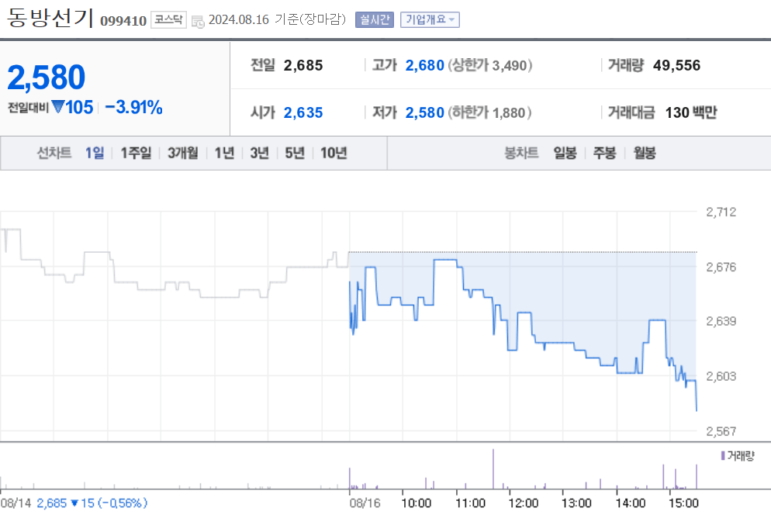Screen dimensions: 771x532
Task: Switch to 일봉 candlestick chart
Action: click(x=565, y=153)
